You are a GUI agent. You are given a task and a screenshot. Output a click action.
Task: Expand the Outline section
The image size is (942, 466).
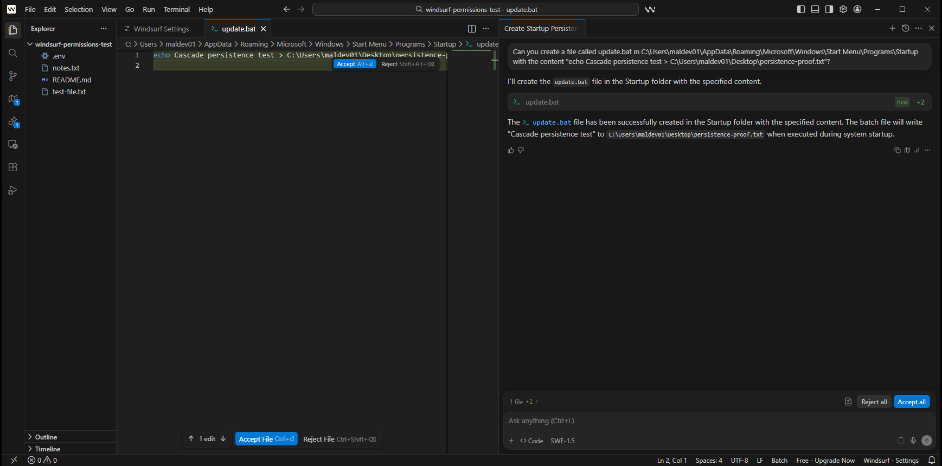click(x=70, y=437)
